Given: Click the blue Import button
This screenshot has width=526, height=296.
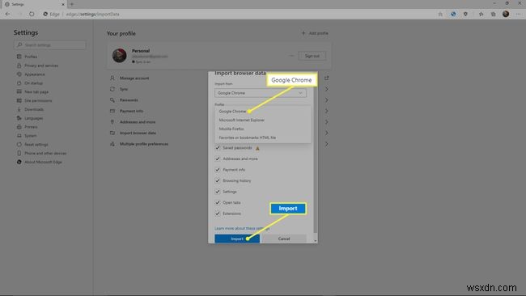Looking at the screenshot, I should click(237, 239).
